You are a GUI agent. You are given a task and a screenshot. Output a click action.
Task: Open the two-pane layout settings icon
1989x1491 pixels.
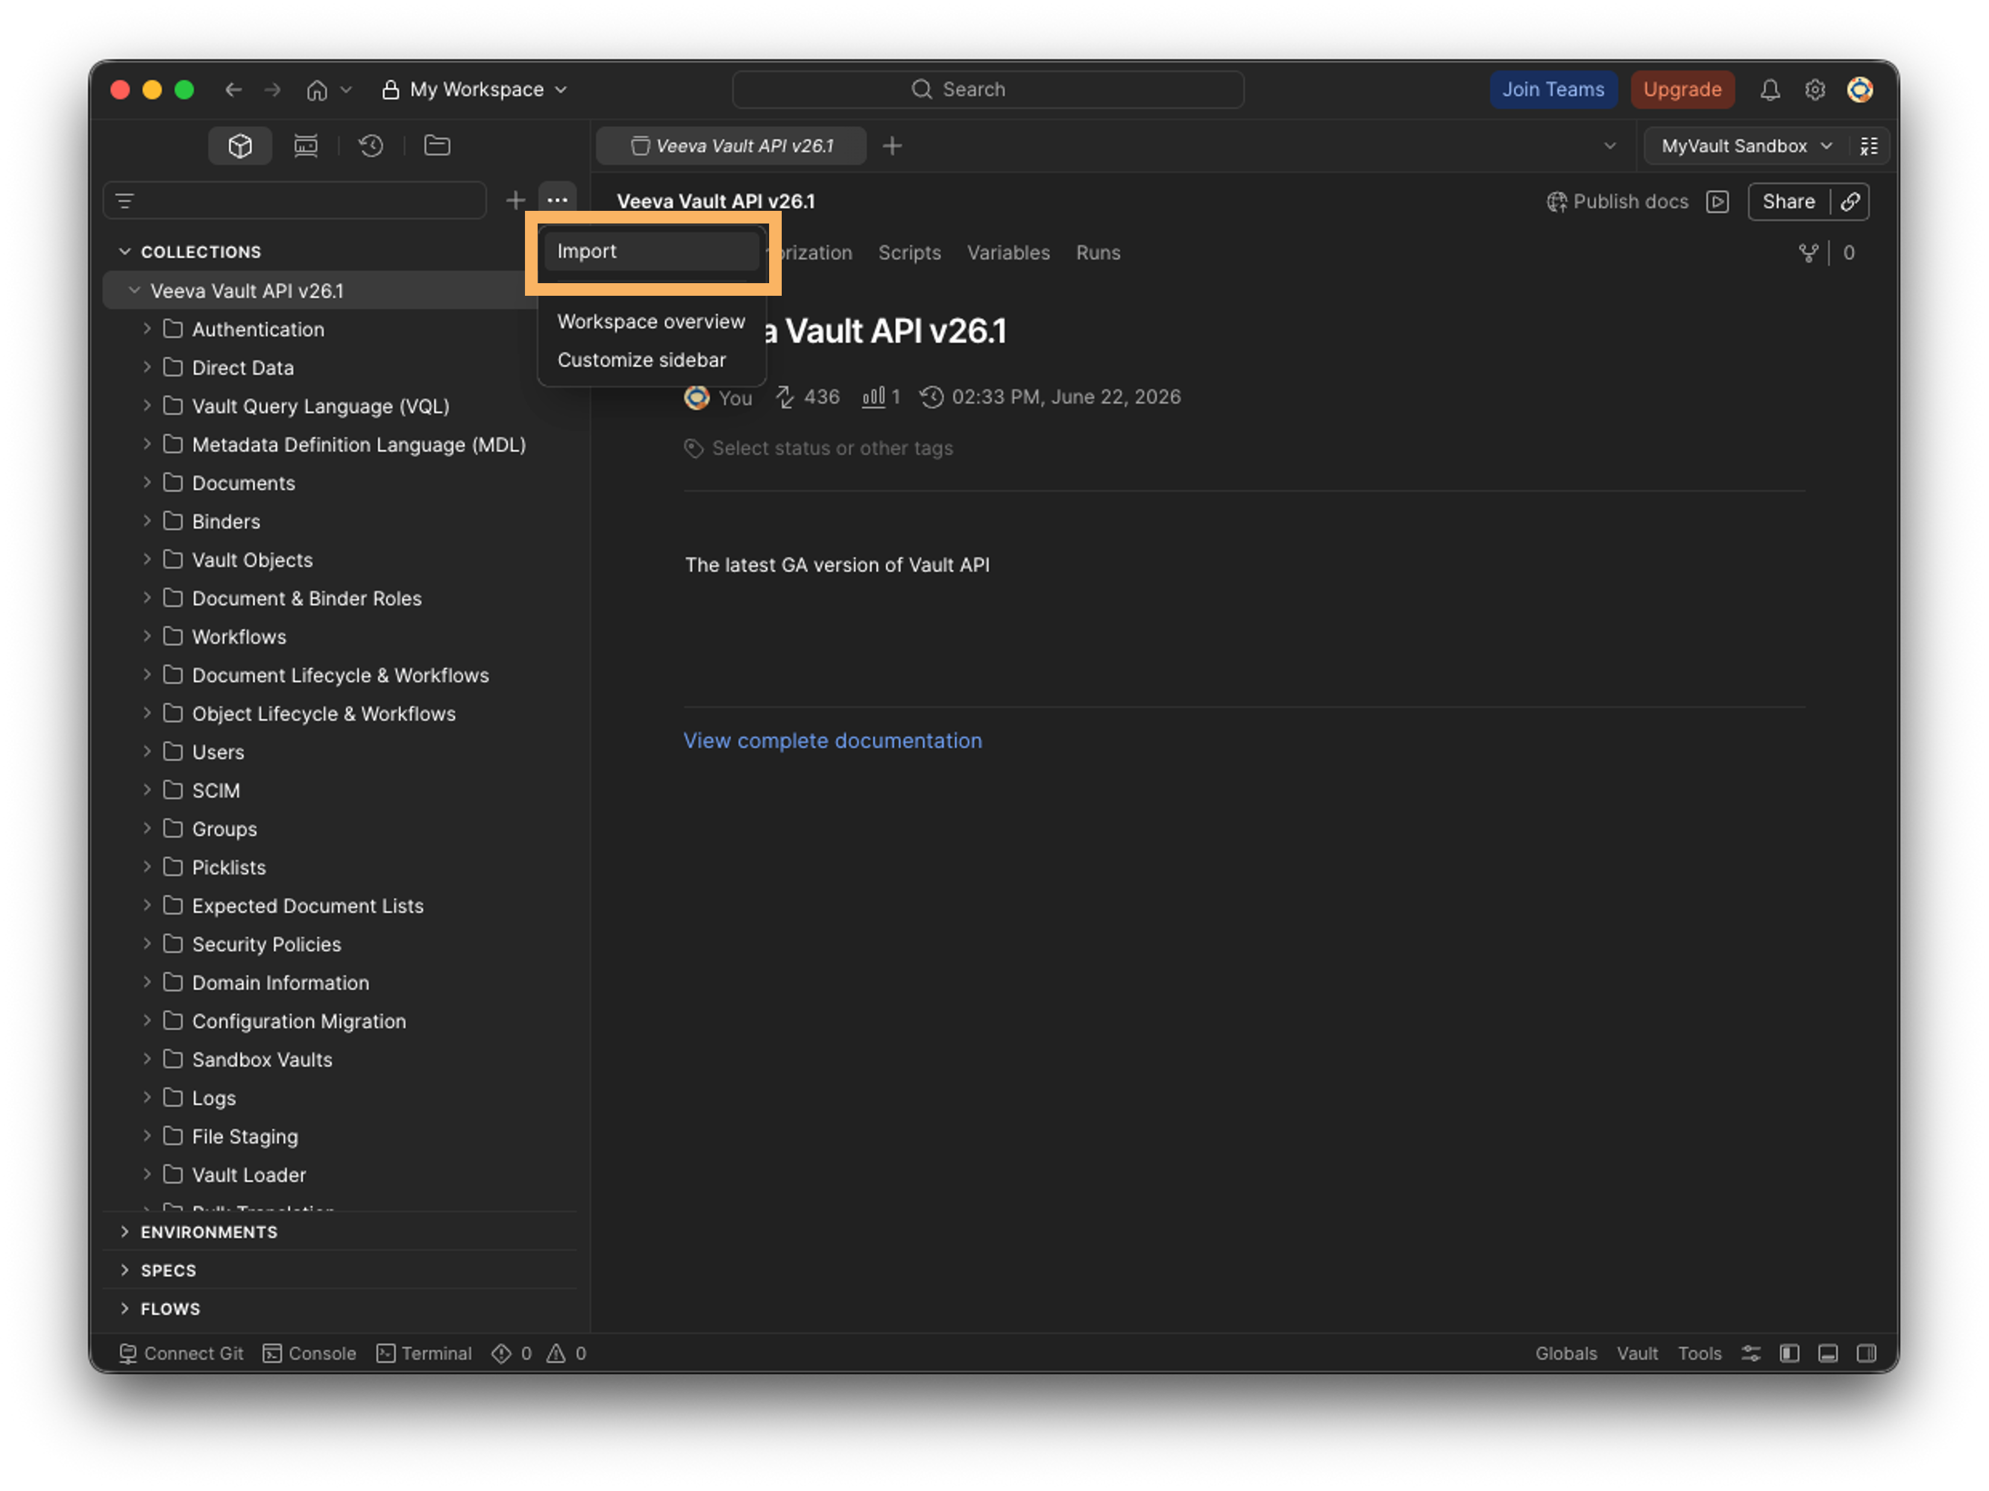coord(1751,1354)
